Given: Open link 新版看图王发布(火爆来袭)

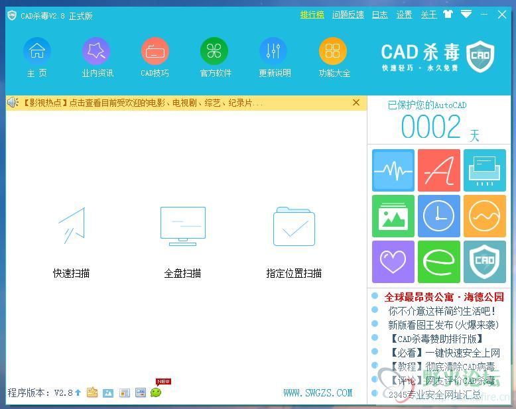Looking at the screenshot, I should pyautogui.click(x=443, y=325).
